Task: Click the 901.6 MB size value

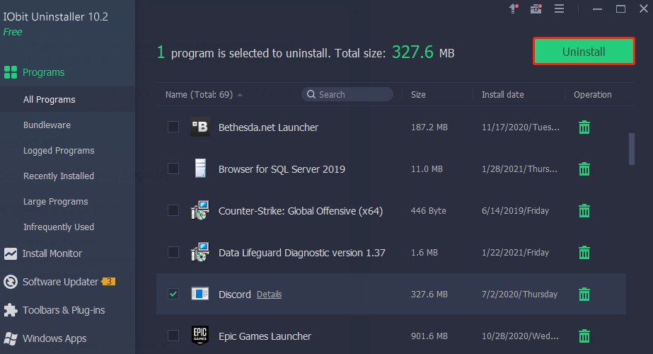Action: [x=429, y=336]
